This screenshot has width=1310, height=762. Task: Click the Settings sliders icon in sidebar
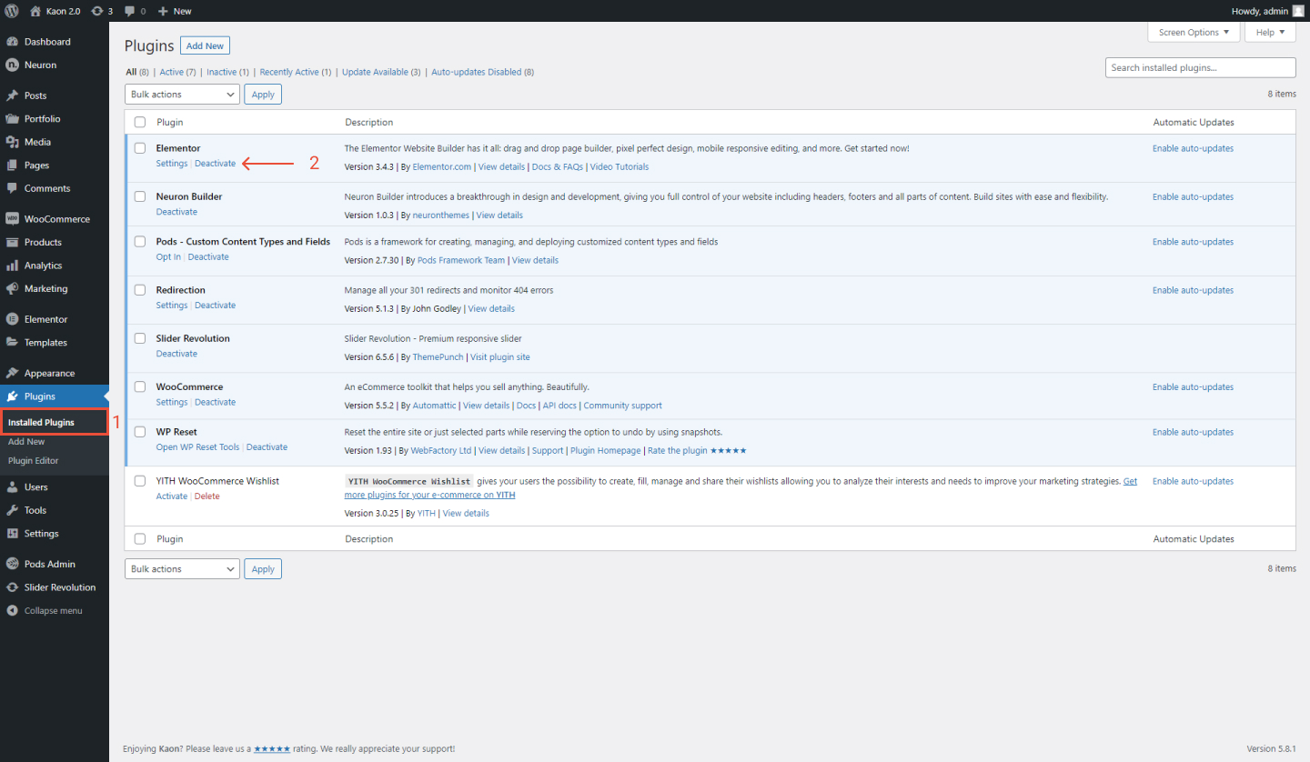(13, 534)
